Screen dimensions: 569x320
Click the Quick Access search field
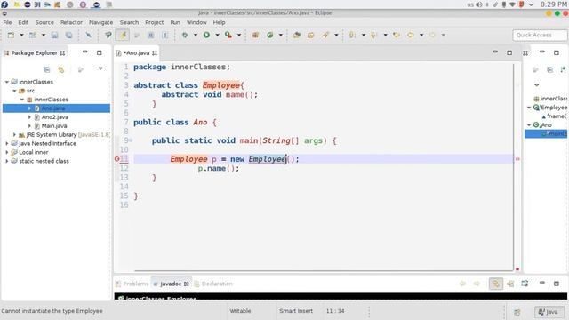tap(540, 35)
